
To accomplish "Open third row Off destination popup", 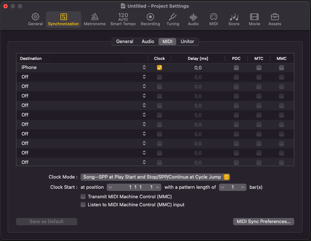I will [144, 86].
